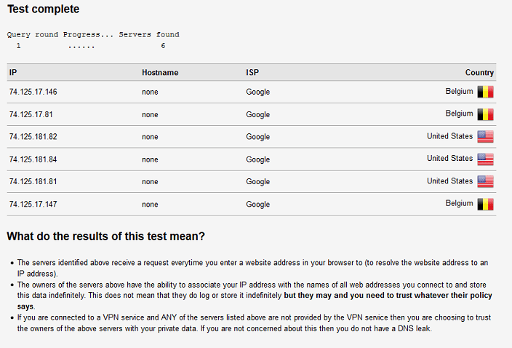Screen dimensions: 512x348
Task: Select the Country column header
Action: 479,73
